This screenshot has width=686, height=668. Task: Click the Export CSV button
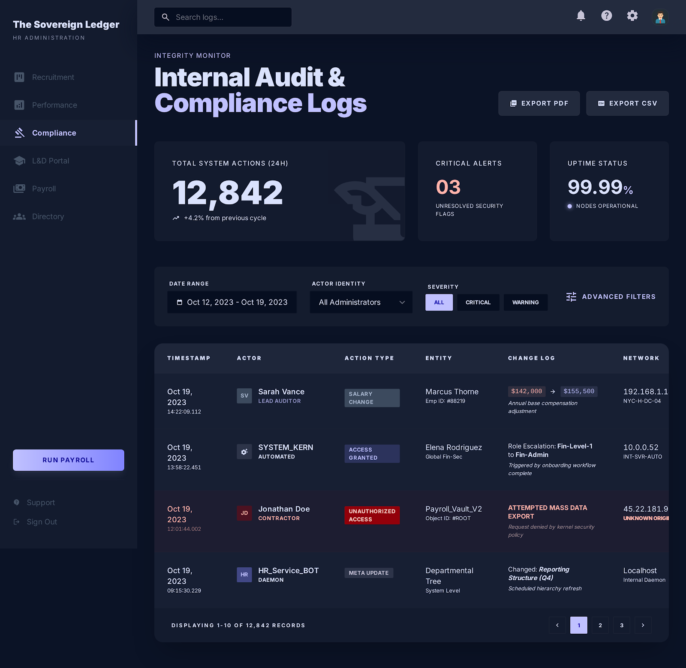click(627, 103)
